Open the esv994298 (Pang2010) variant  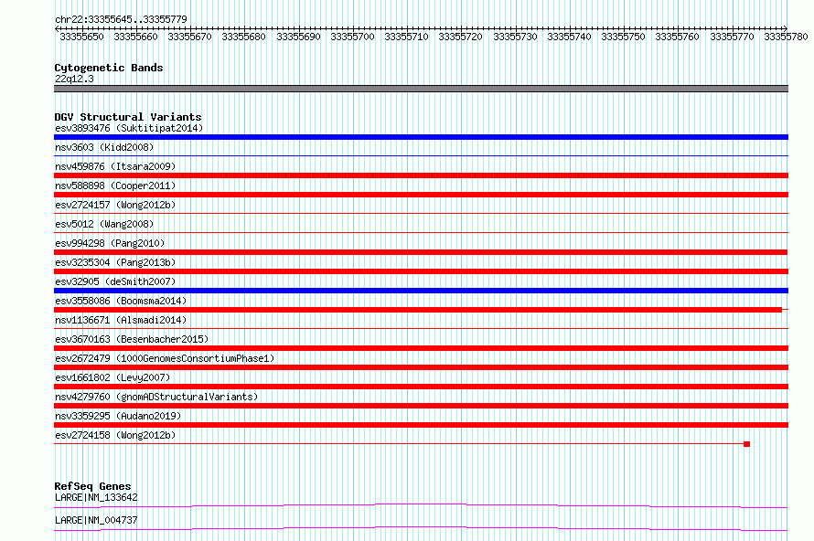110,243
